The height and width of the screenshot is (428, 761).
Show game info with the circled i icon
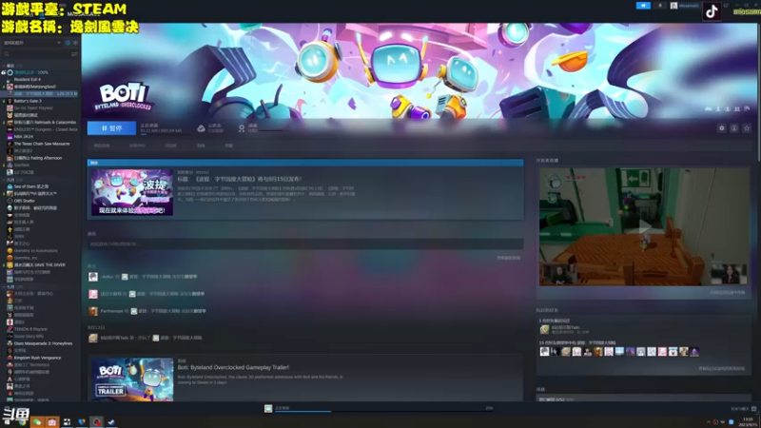point(734,128)
